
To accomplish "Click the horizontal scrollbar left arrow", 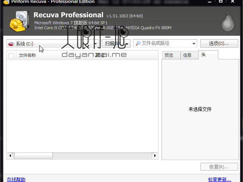I will point(10,156).
